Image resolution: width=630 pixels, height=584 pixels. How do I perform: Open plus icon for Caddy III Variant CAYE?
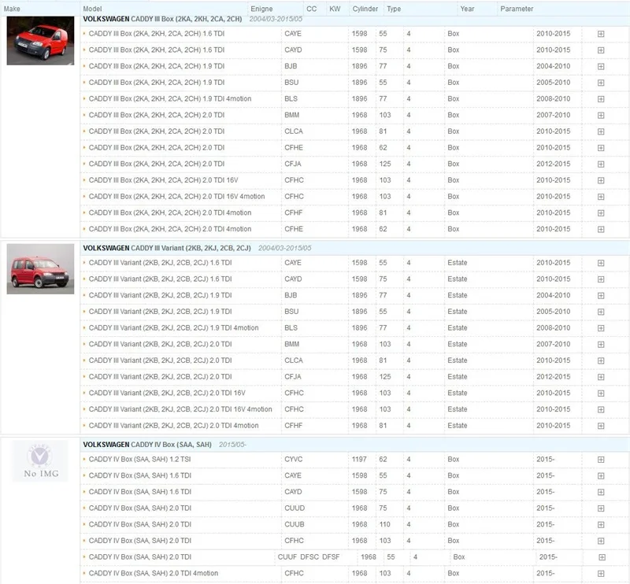coord(601,263)
